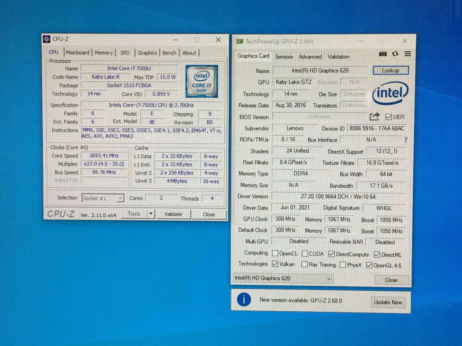Click the Level 3 cache value 4 MBytes
The image size is (462, 346).
[177, 181]
